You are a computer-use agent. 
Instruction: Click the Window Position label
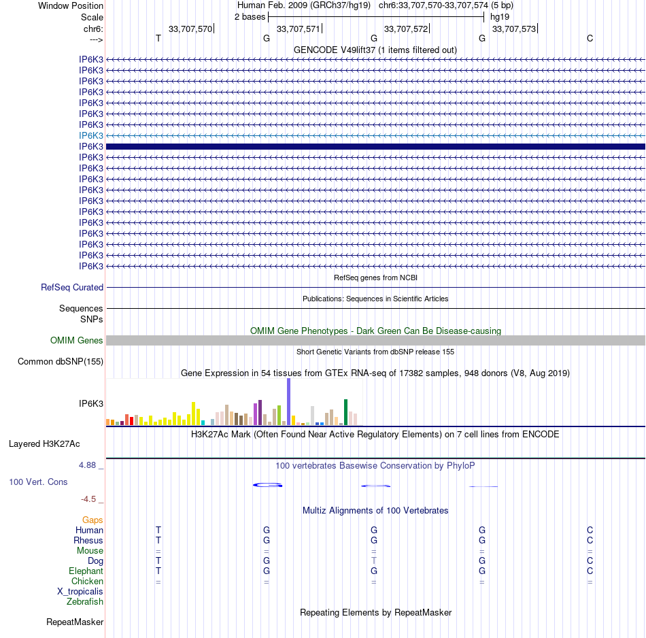click(71, 5)
